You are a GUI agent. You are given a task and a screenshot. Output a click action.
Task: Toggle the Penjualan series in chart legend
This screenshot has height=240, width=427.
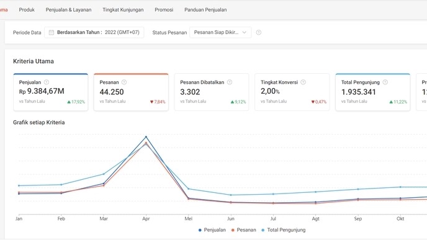(212, 230)
